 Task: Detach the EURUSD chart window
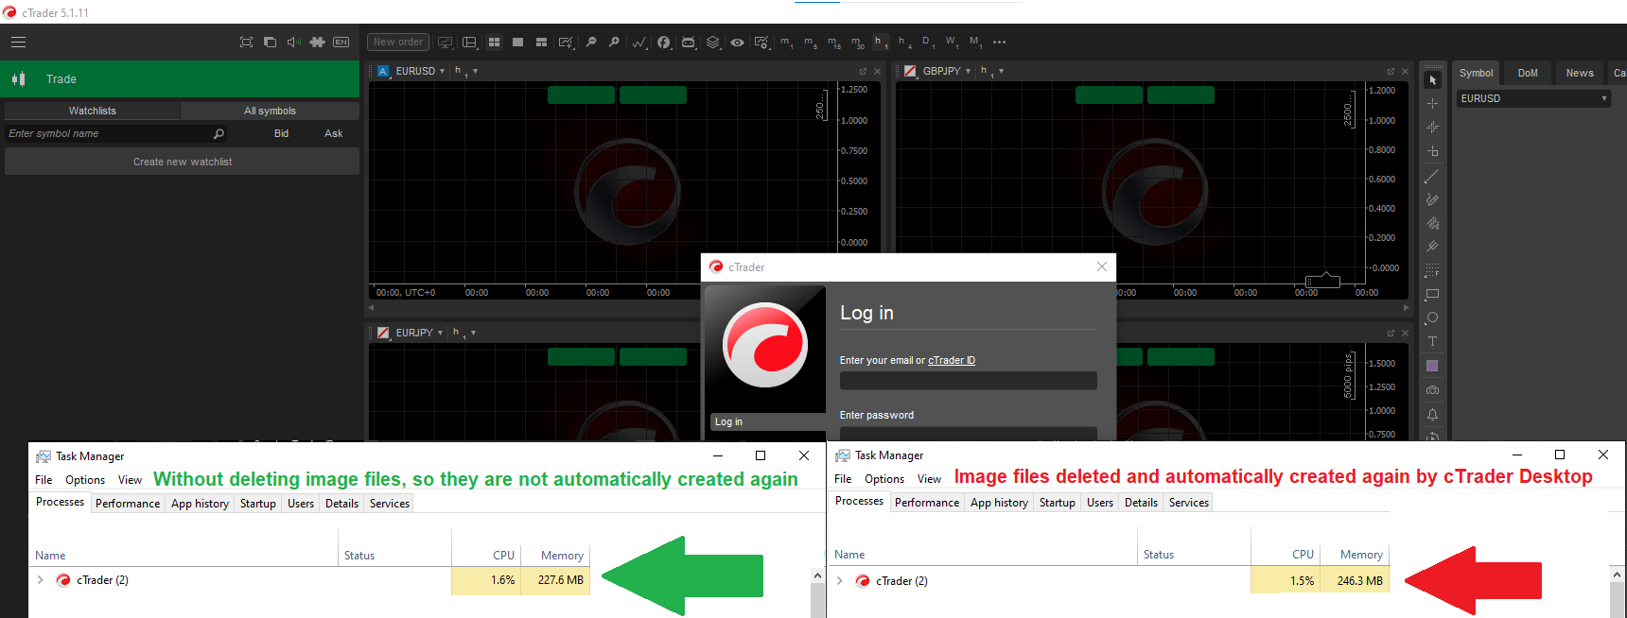pos(863,72)
